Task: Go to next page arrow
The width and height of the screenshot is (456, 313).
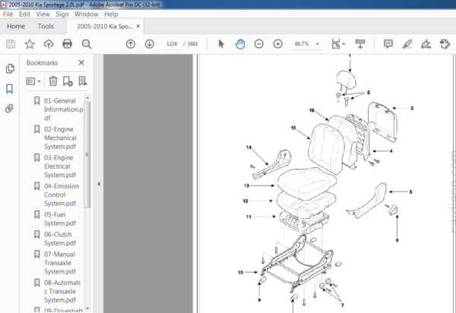Action: click(150, 44)
